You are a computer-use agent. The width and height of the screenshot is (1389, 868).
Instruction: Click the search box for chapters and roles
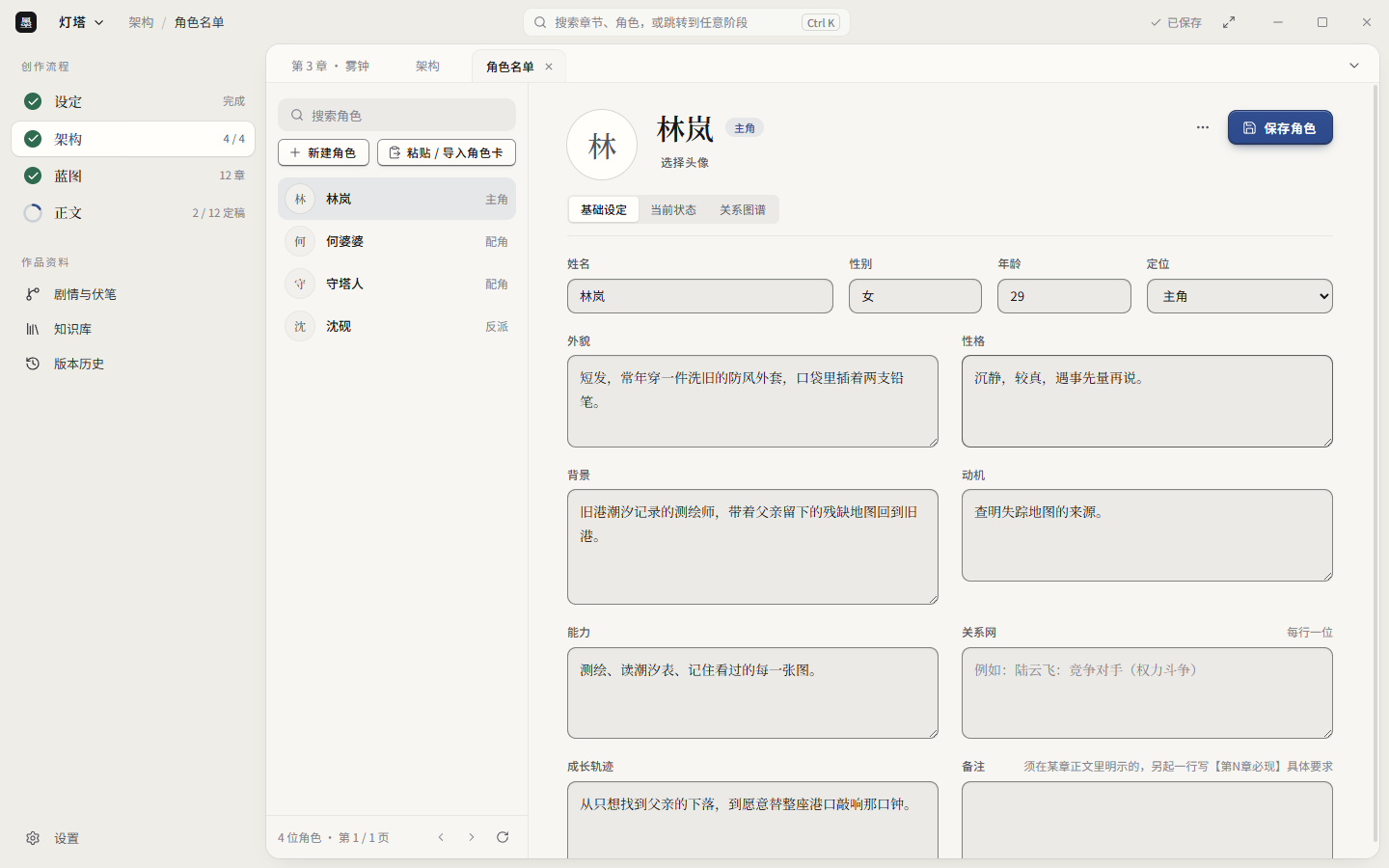[687, 22]
